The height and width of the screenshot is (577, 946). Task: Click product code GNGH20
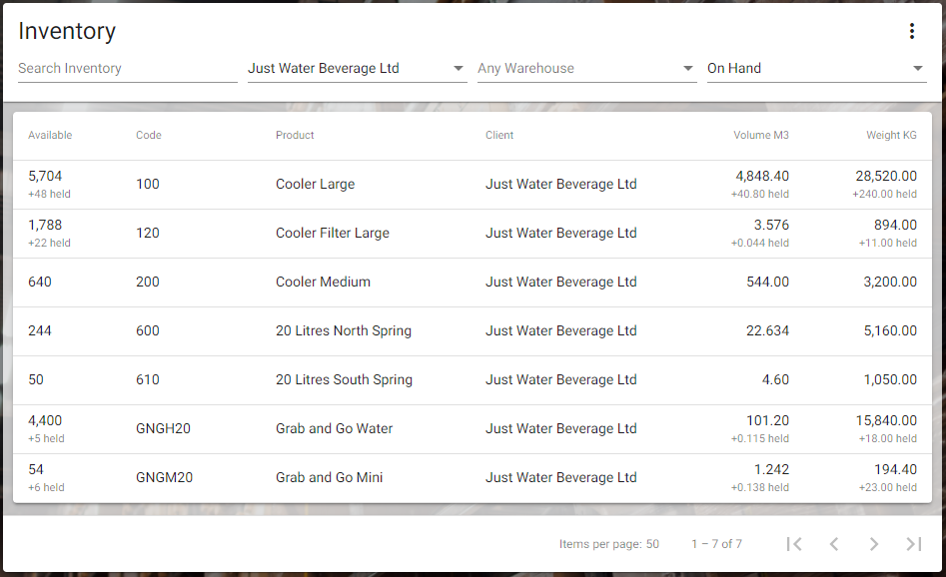pos(163,428)
